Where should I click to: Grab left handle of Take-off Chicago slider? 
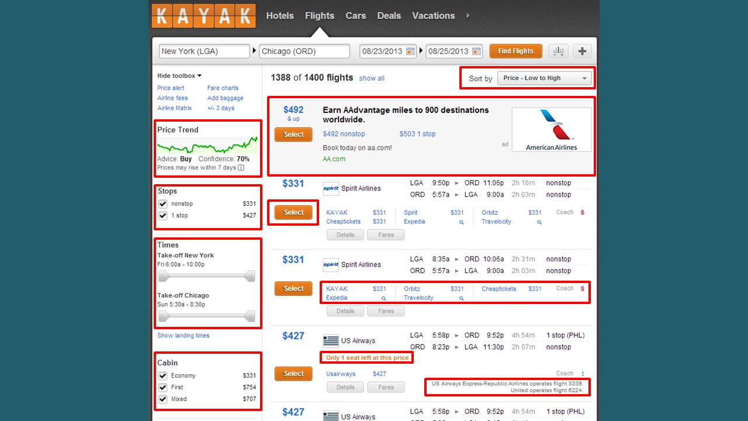pos(164,316)
